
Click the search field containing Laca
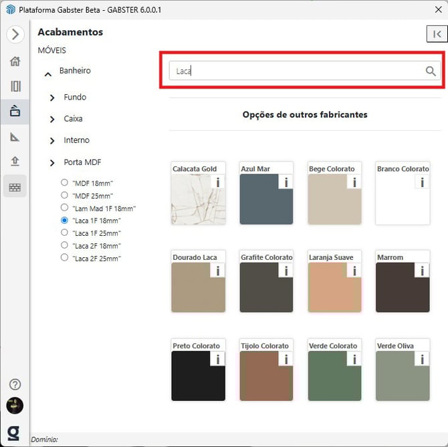coord(294,71)
